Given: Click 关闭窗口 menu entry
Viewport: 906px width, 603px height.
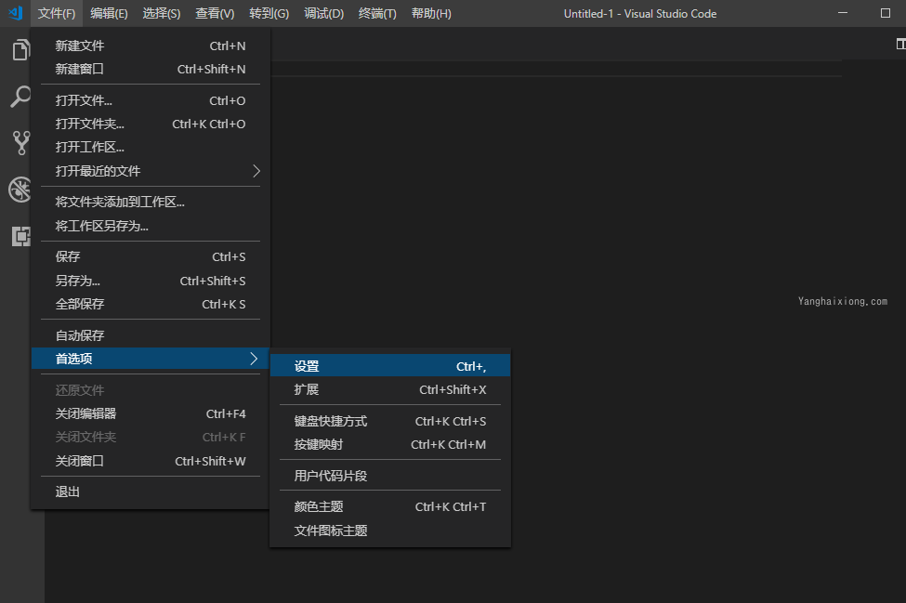Looking at the screenshot, I should click(151, 461).
